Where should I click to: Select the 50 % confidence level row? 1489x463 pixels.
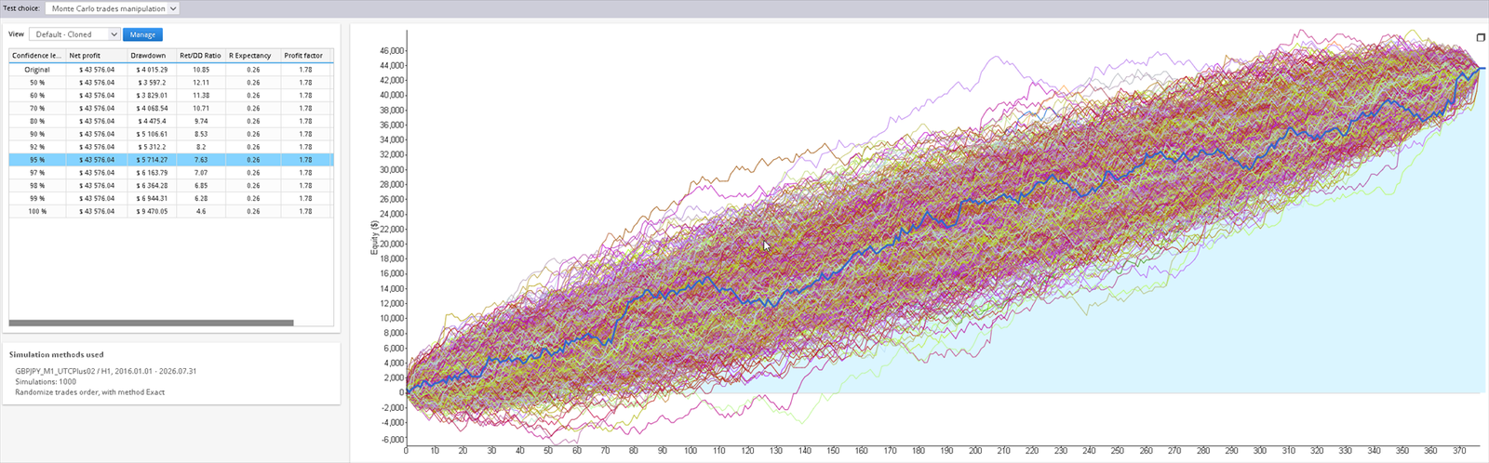[x=171, y=83]
